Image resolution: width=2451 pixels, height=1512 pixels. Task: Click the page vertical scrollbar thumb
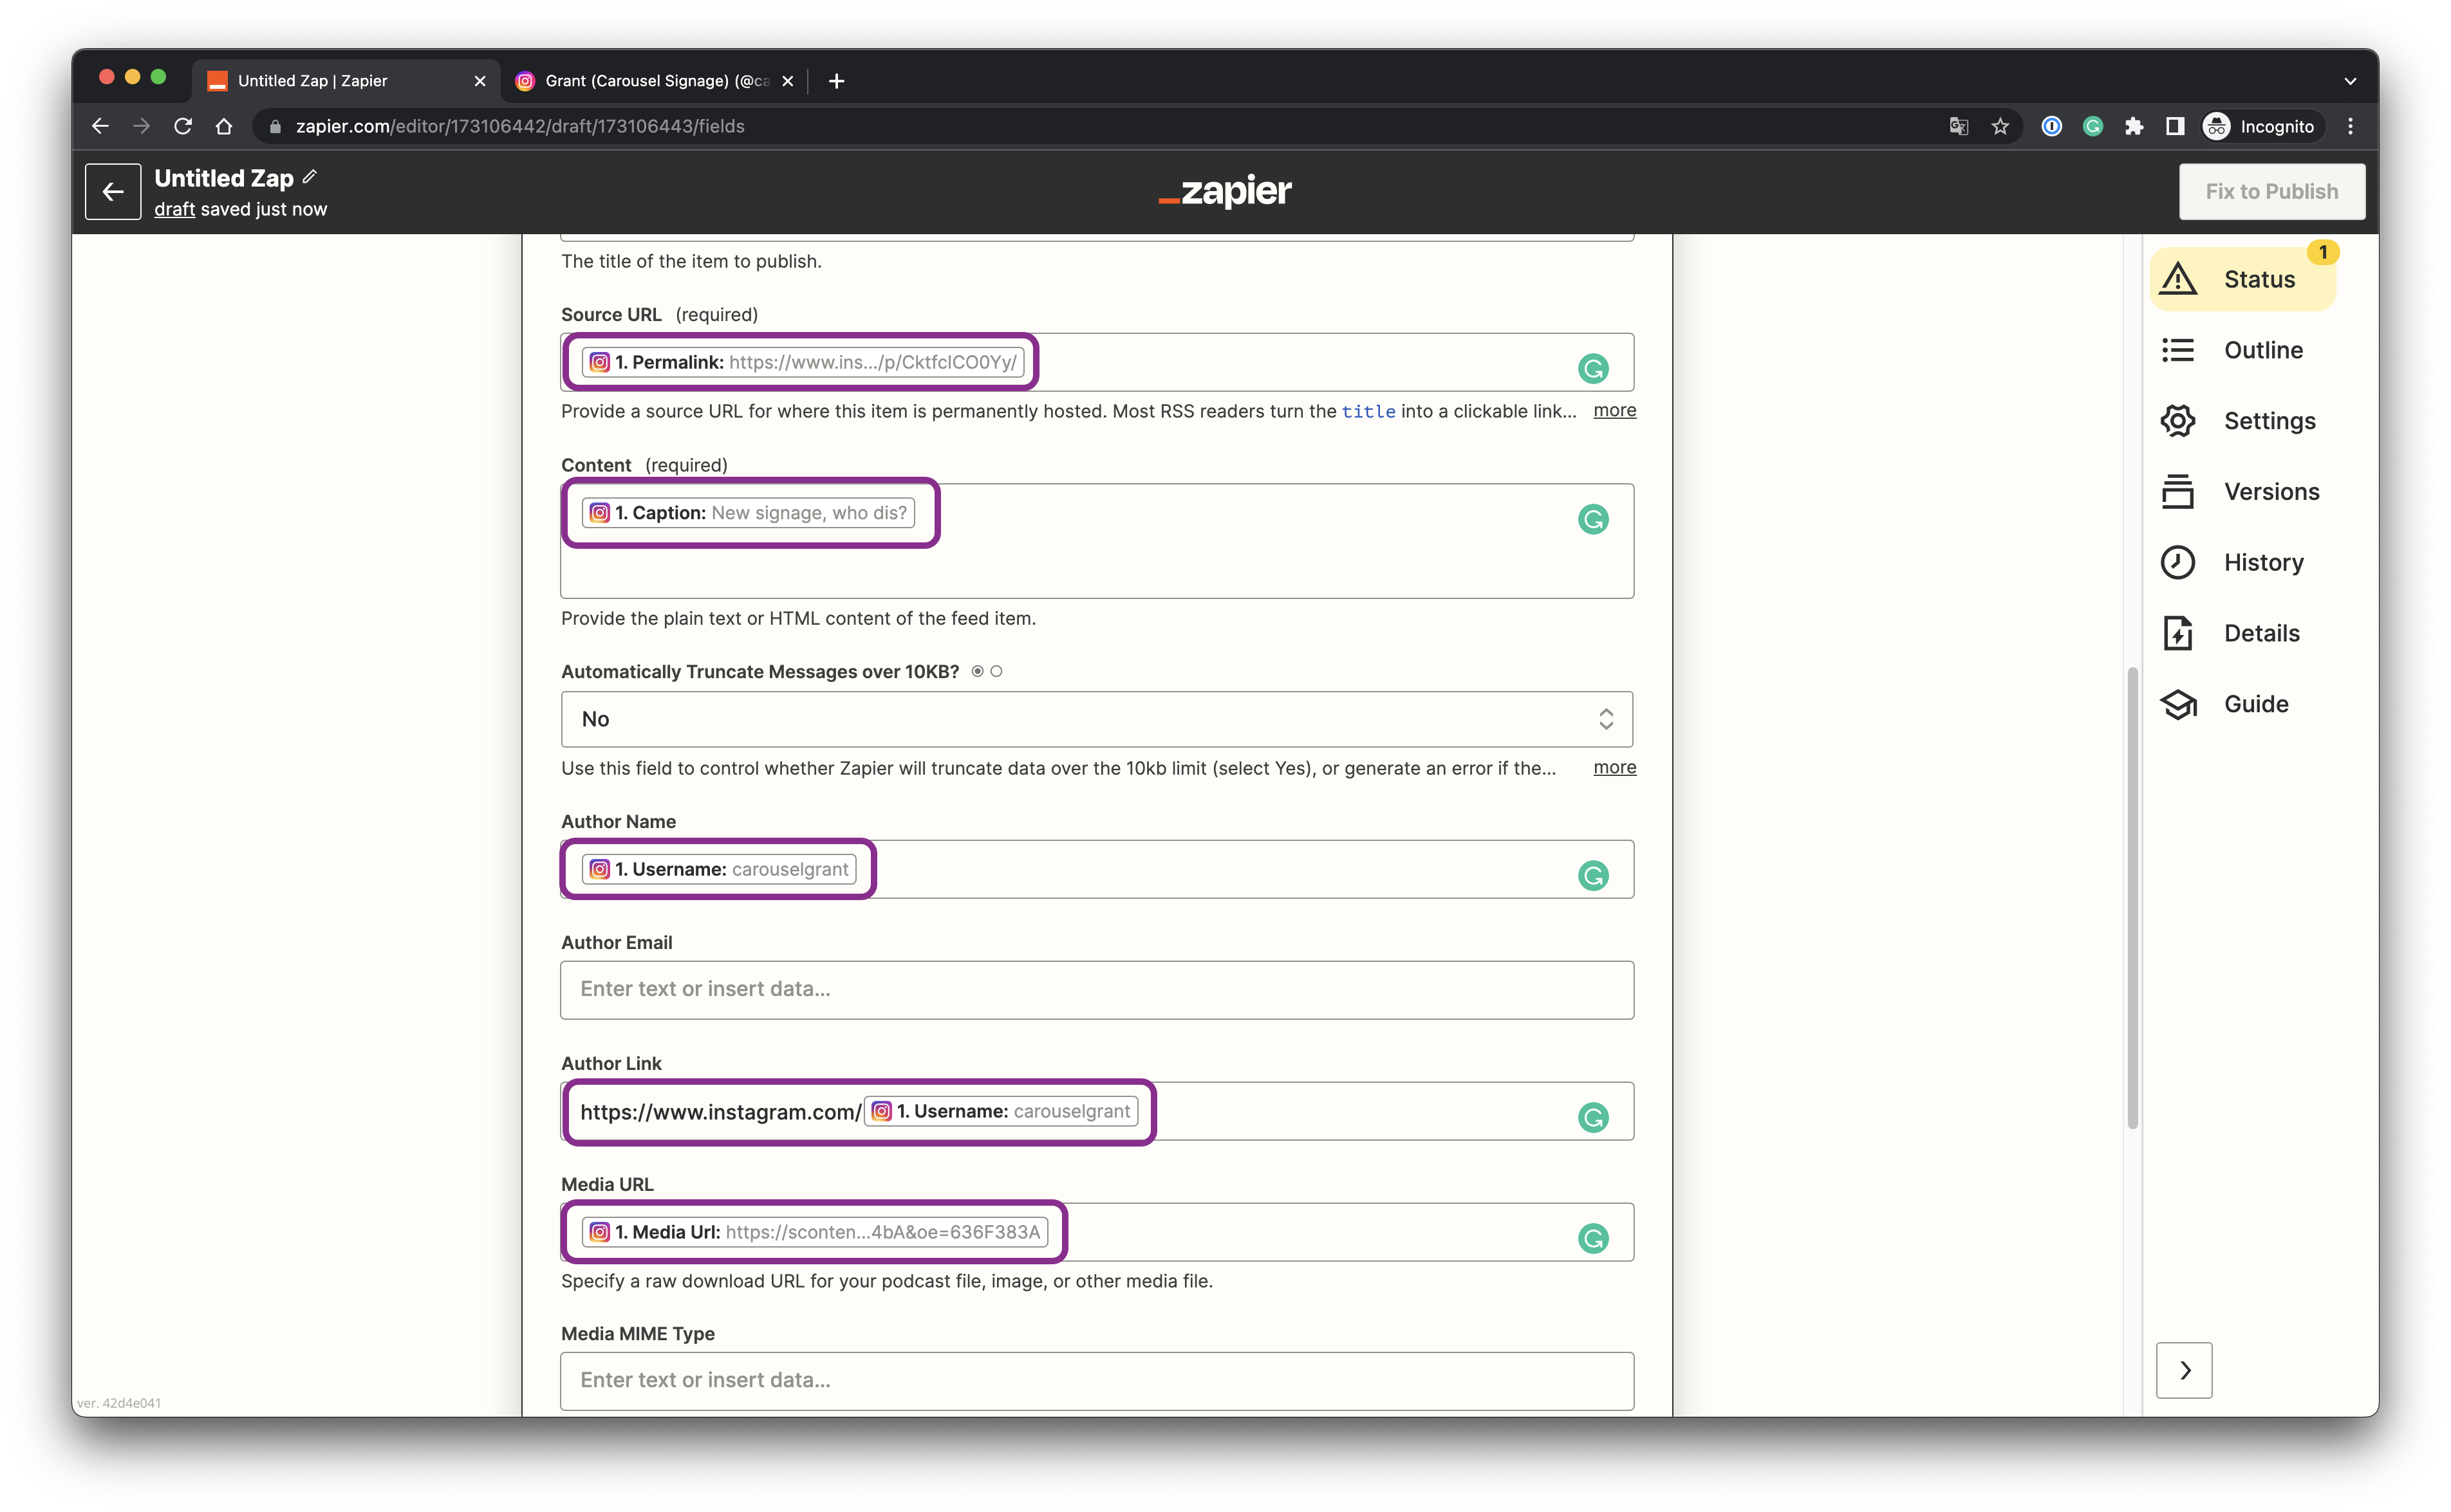tap(2132, 898)
